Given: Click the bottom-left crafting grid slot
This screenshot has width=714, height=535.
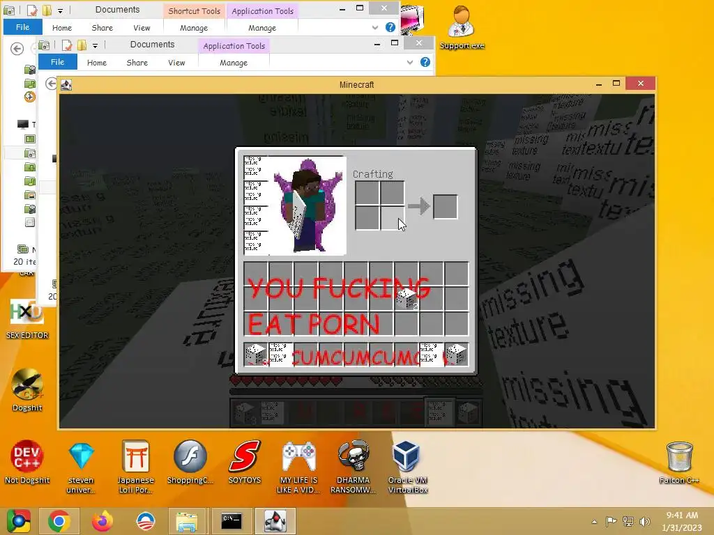Looking at the screenshot, I should (x=367, y=218).
